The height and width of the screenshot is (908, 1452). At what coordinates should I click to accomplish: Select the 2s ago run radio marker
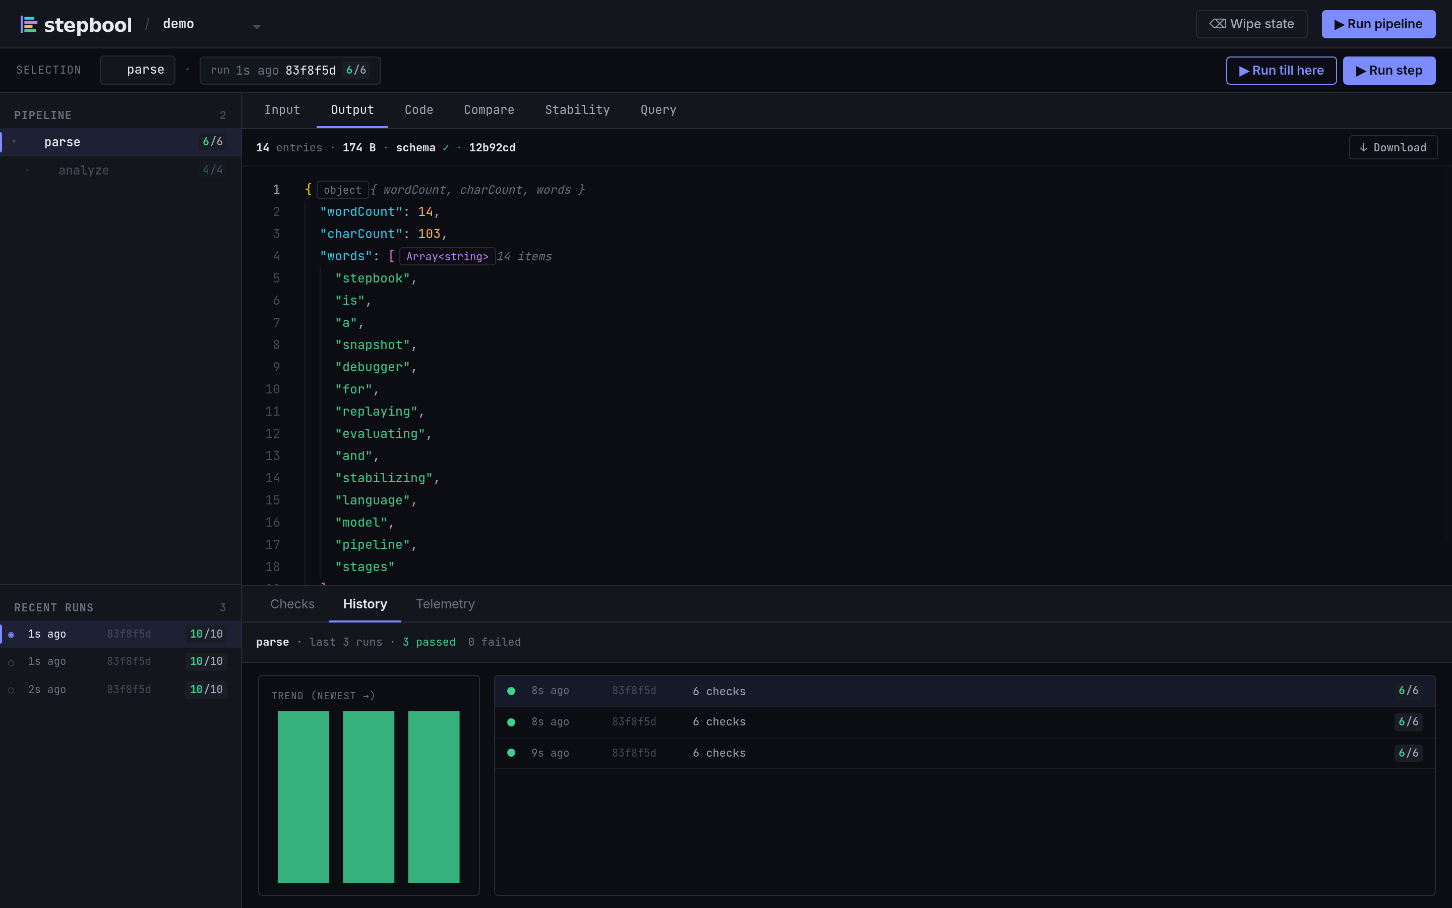[x=11, y=690]
